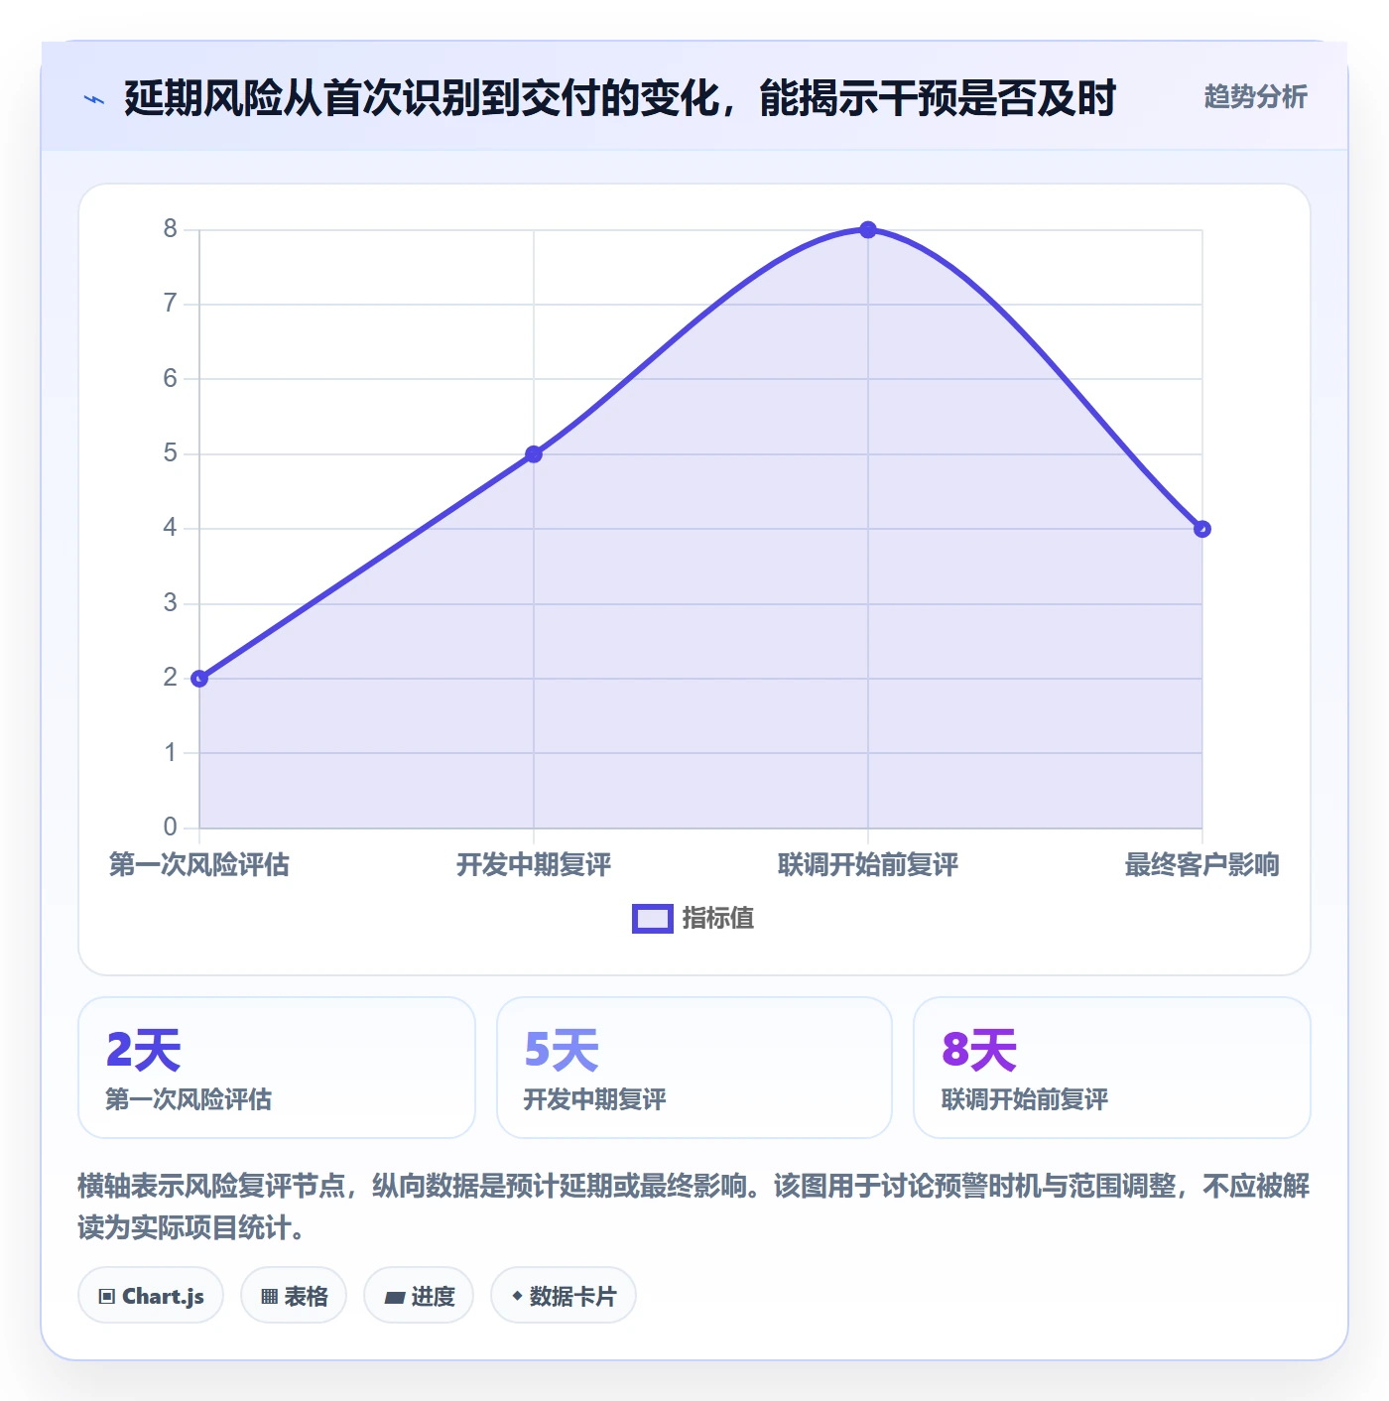1389x1401 pixels.
Task: Click the y-axis value 8
Action: click(x=171, y=229)
